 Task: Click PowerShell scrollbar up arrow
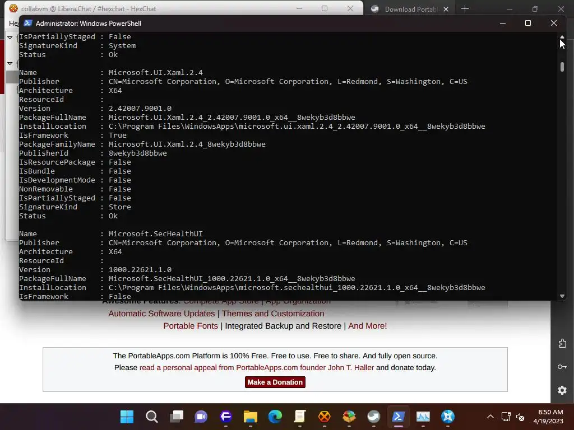(x=562, y=37)
